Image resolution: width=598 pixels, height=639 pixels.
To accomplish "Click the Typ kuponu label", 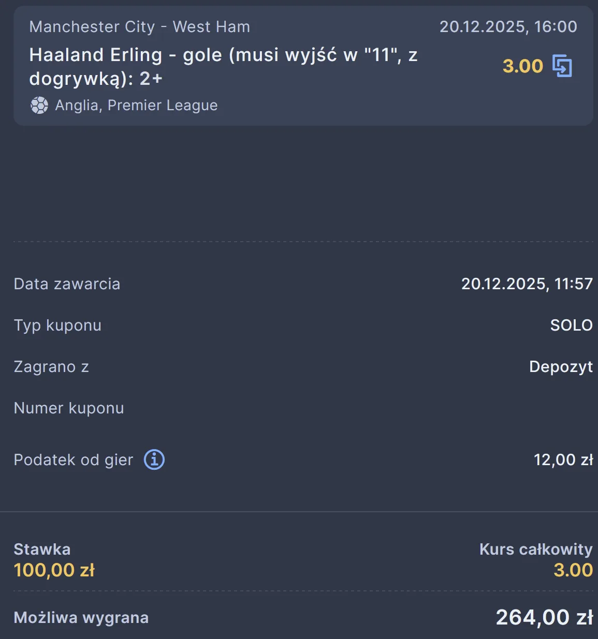I will 57,325.
